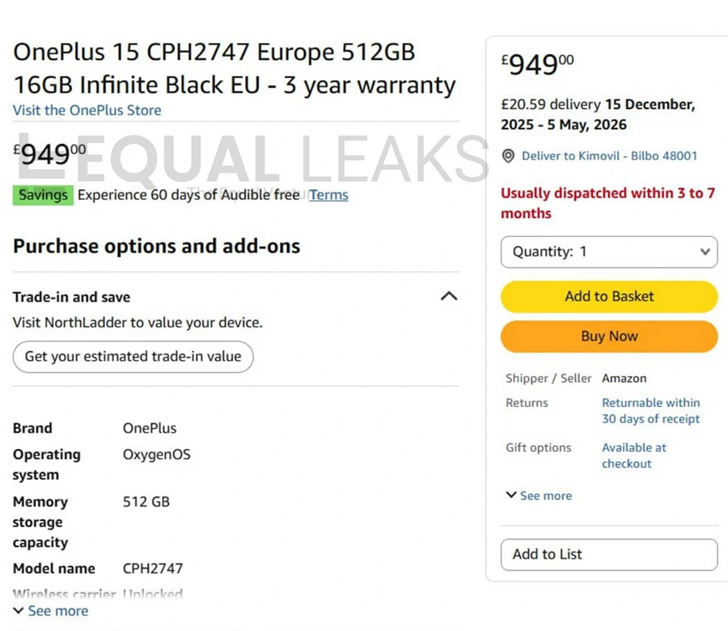Click the Buy Now button
Viewport: 728px width, 631px height.
[608, 336]
